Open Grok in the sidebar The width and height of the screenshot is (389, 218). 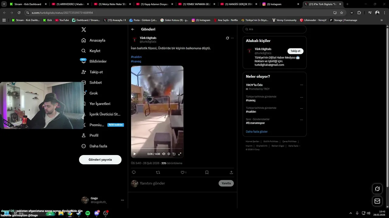coord(90,93)
